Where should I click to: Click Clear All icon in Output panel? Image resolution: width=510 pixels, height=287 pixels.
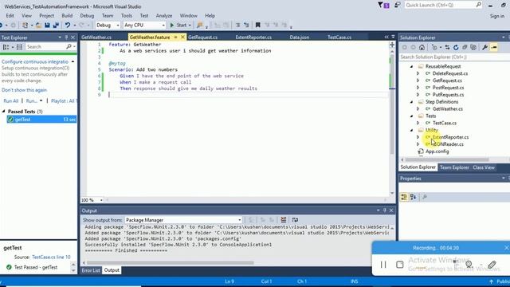[284, 220]
